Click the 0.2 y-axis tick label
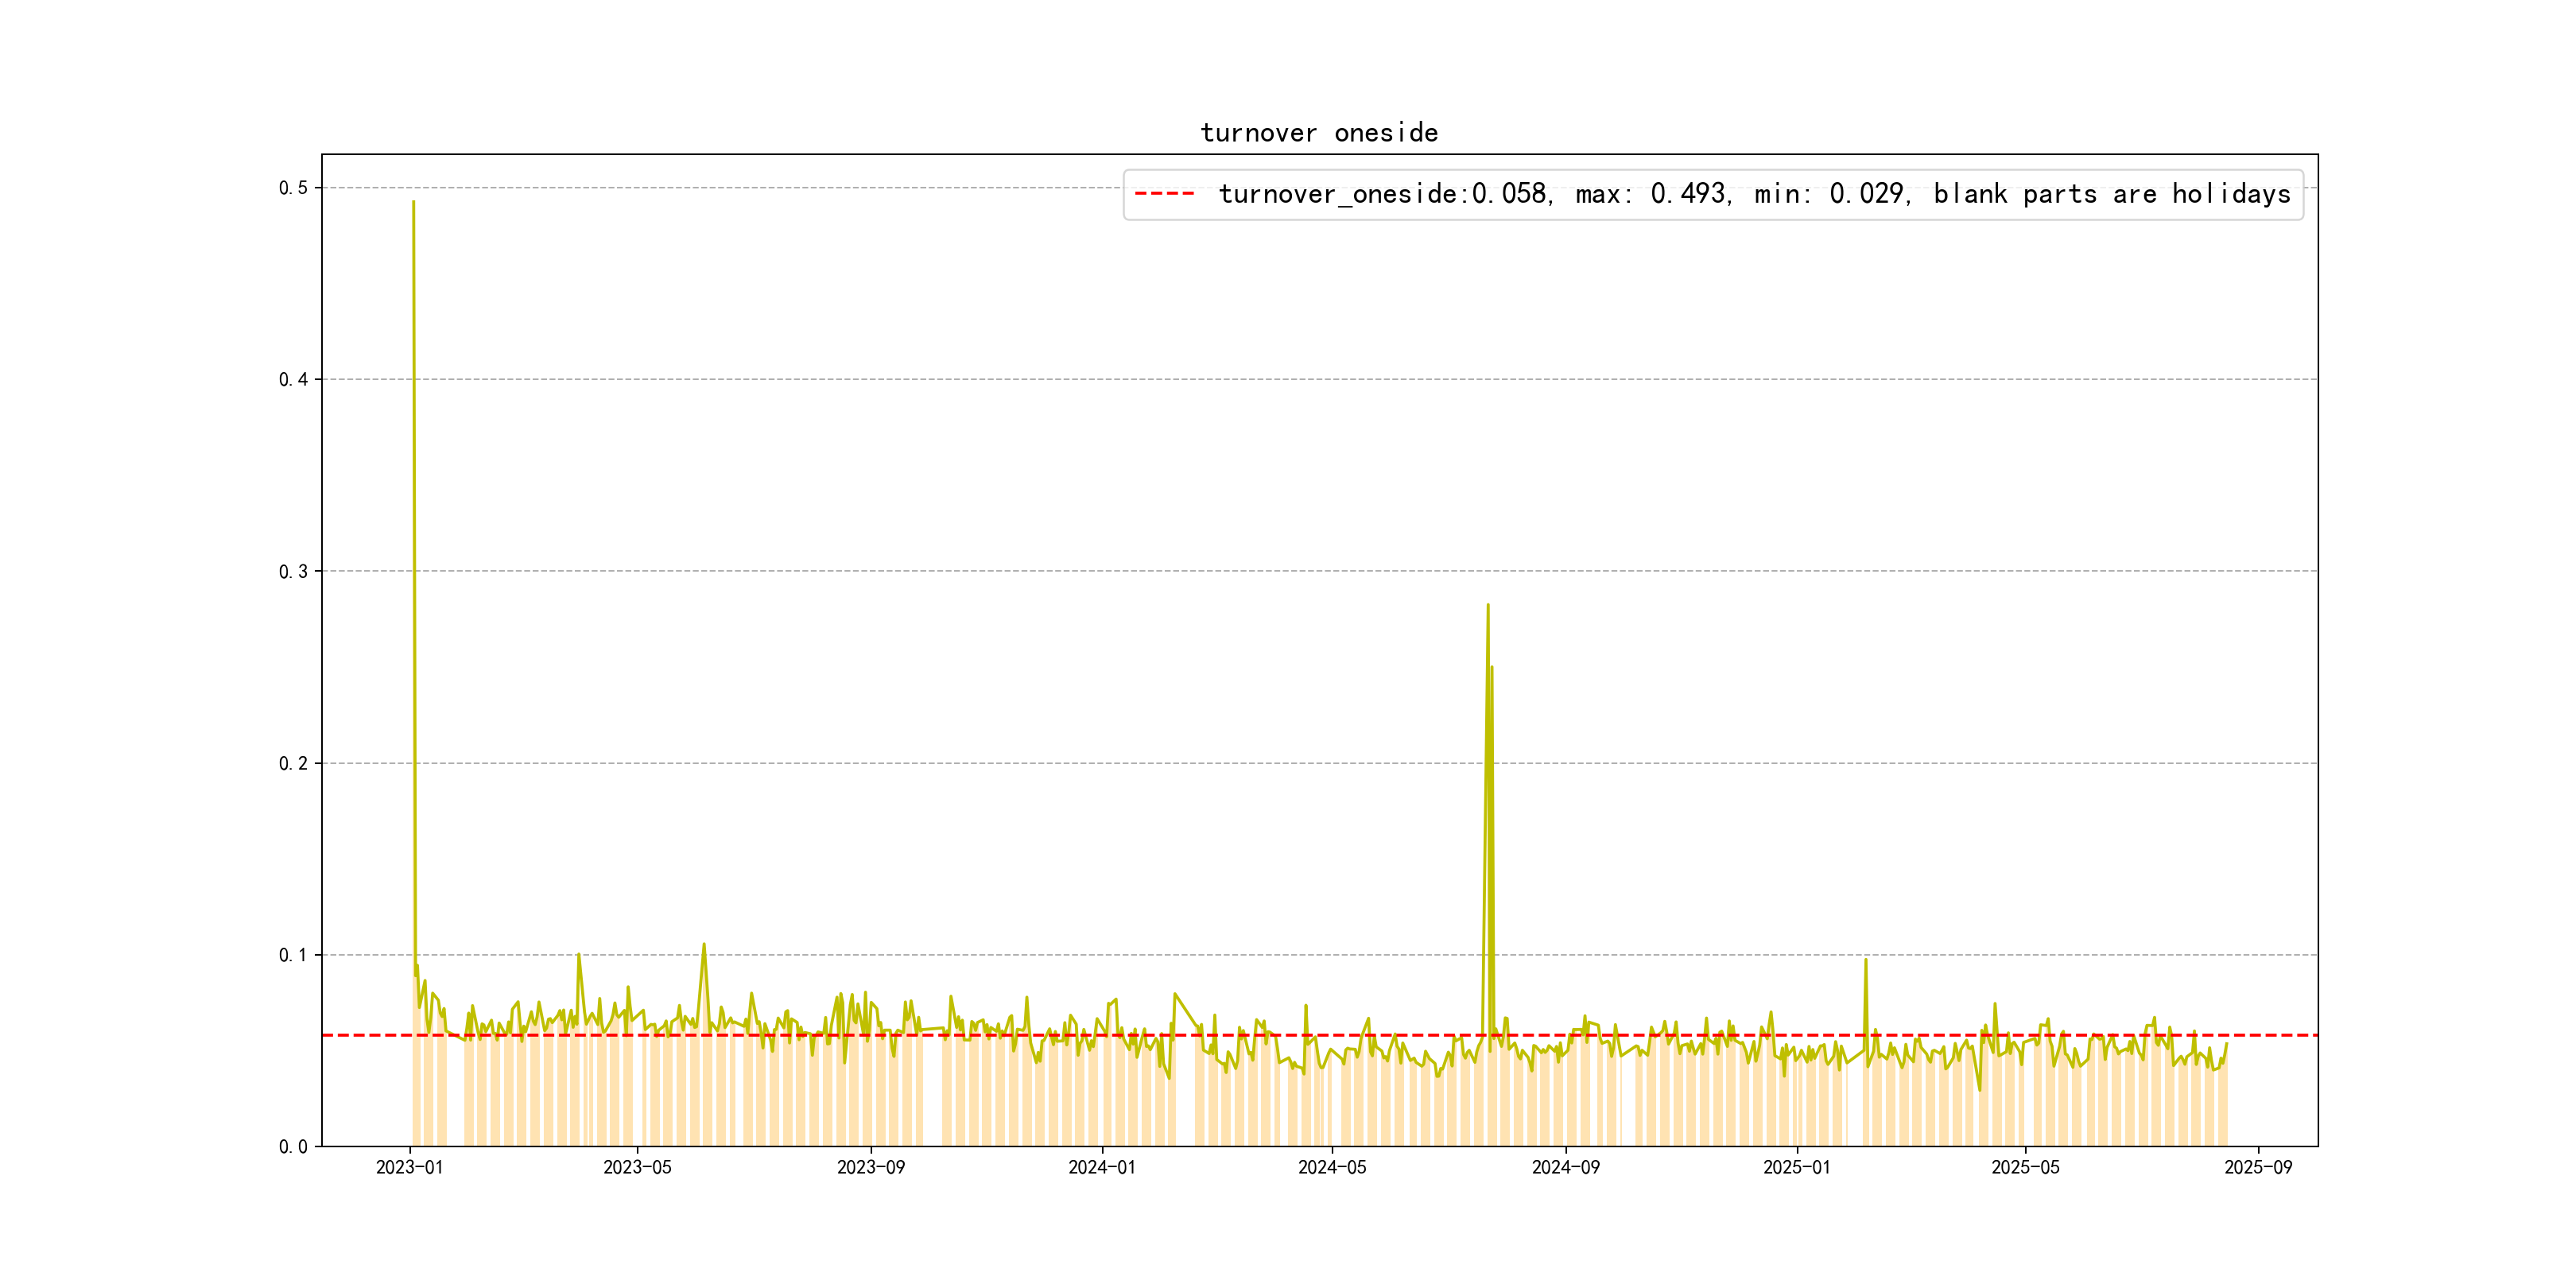The width and height of the screenshot is (2576, 1288). click(x=293, y=764)
